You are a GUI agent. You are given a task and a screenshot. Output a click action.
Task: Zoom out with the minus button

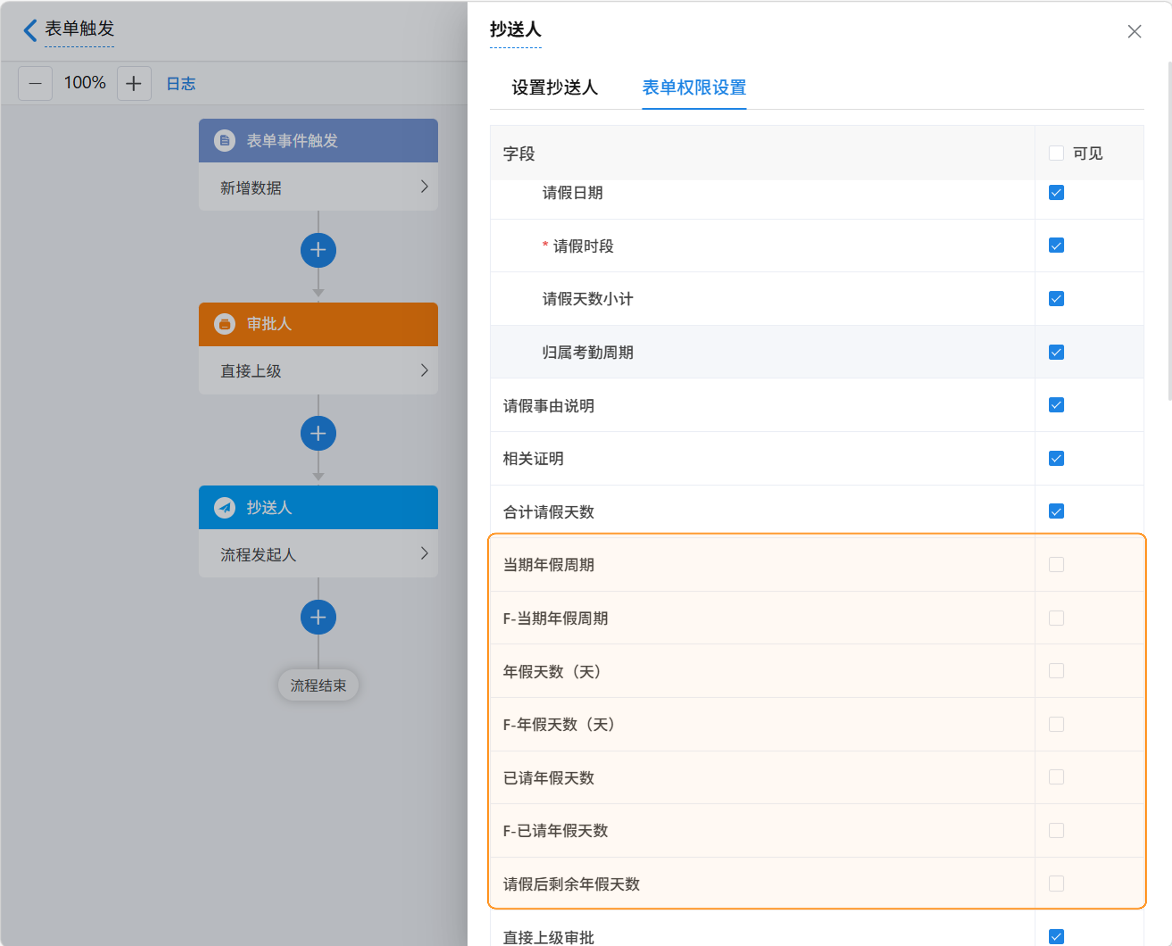pyautogui.click(x=35, y=83)
